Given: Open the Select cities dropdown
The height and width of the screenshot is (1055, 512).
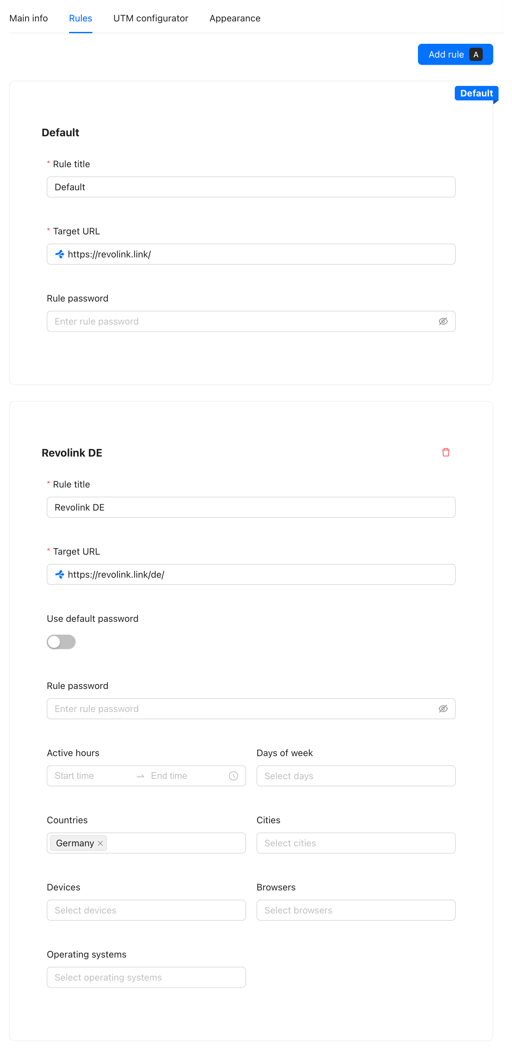Looking at the screenshot, I should [356, 843].
